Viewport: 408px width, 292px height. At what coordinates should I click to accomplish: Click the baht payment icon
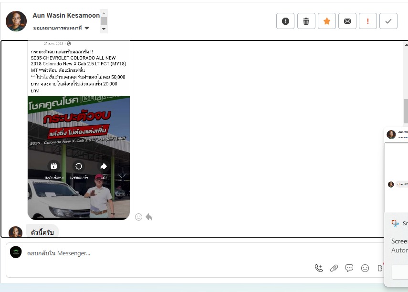380,268
